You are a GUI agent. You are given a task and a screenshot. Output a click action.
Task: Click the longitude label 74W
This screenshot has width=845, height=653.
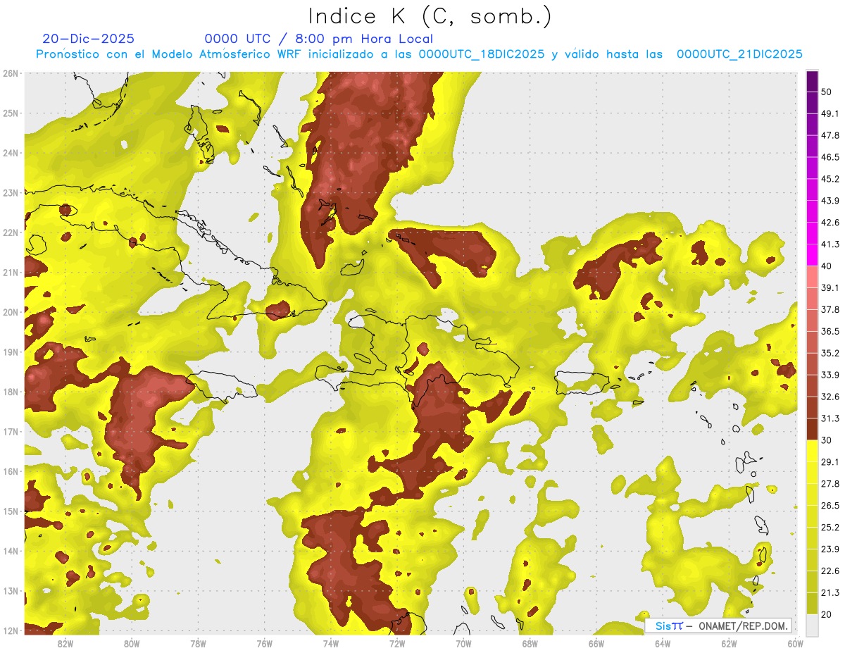331,643
